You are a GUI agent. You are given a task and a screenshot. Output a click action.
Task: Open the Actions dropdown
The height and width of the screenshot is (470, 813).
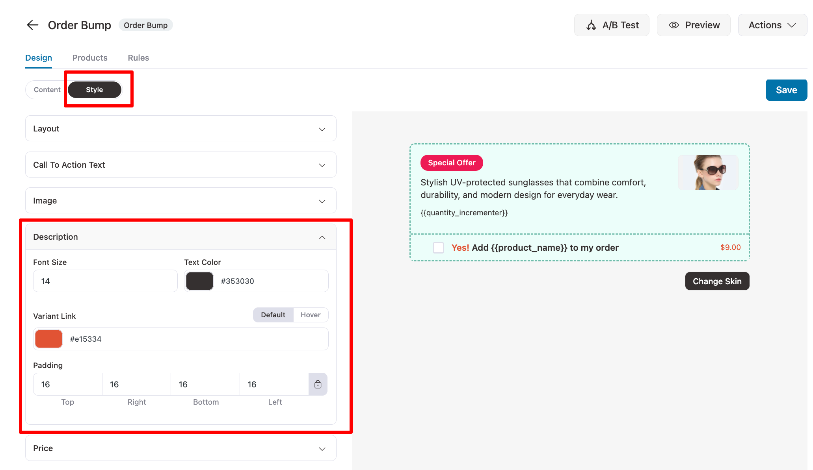[772, 25]
